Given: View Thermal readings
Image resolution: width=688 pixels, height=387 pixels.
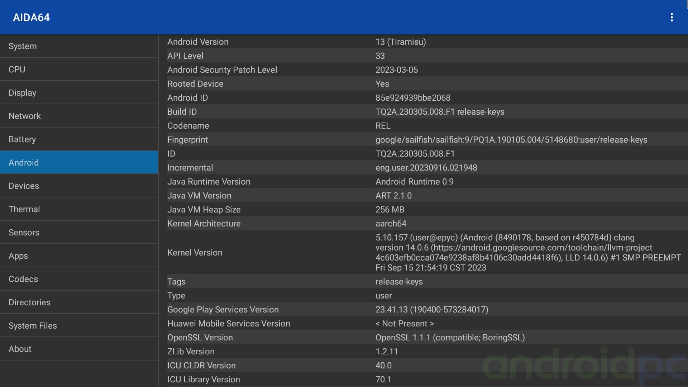Looking at the screenshot, I should (79, 209).
